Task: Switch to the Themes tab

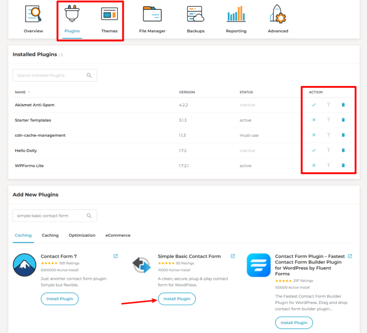Action: click(109, 20)
